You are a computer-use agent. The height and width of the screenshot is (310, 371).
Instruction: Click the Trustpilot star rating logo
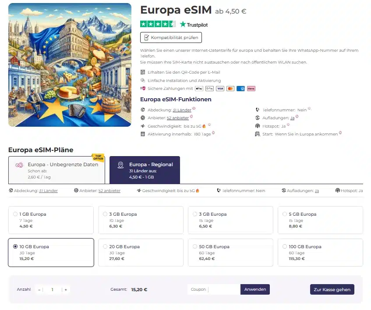pos(173,24)
